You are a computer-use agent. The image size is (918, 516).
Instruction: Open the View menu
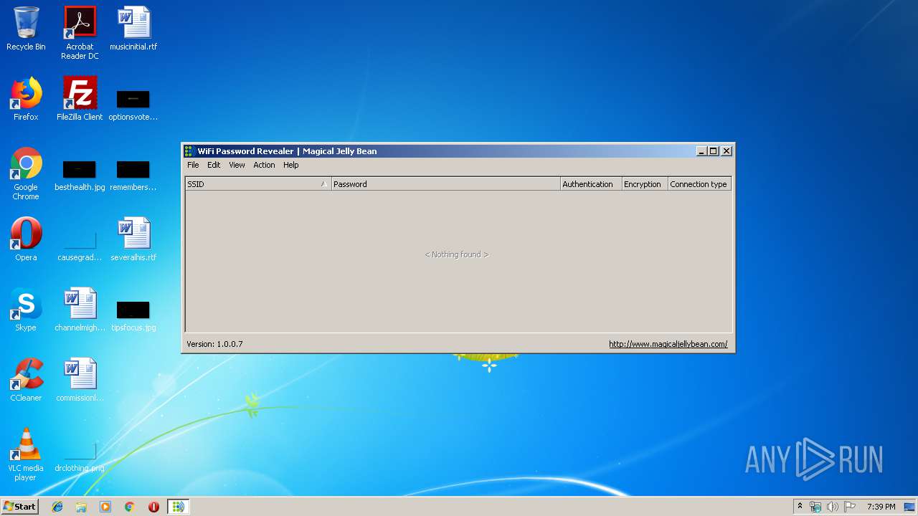[237, 165]
